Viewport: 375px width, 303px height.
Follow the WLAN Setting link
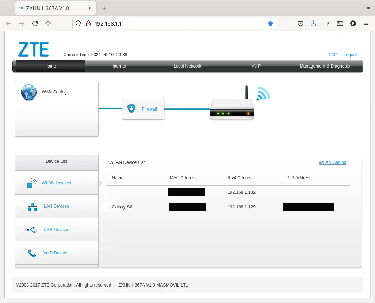tap(332, 162)
